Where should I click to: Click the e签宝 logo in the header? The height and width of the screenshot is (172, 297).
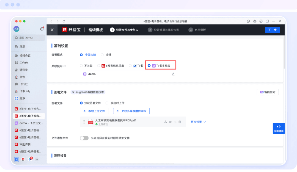point(71,30)
